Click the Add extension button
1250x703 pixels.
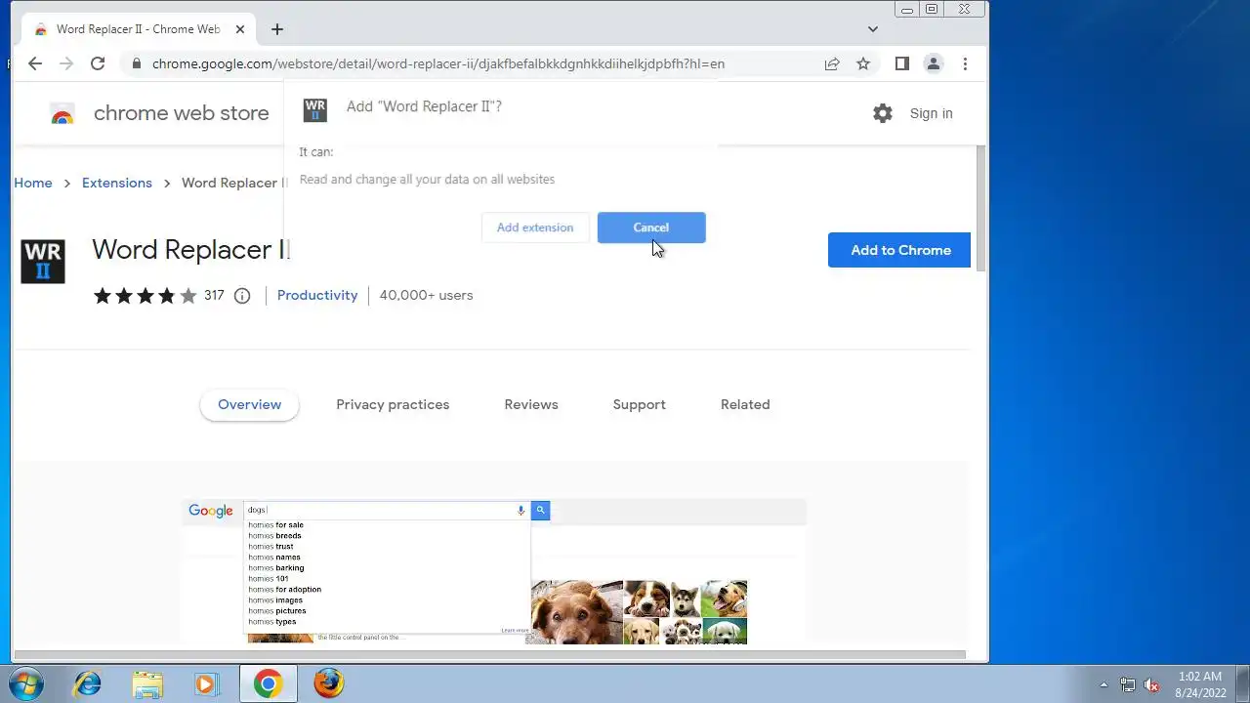535,227
